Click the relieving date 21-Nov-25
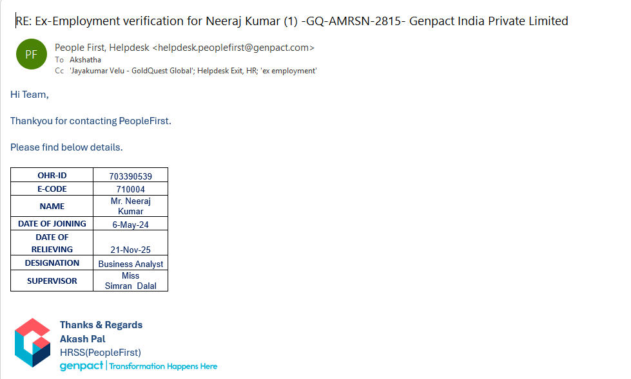This screenshot has width=631, height=379. click(x=130, y=250)
